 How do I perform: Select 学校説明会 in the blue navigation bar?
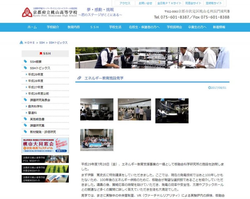tap(174, 27)
